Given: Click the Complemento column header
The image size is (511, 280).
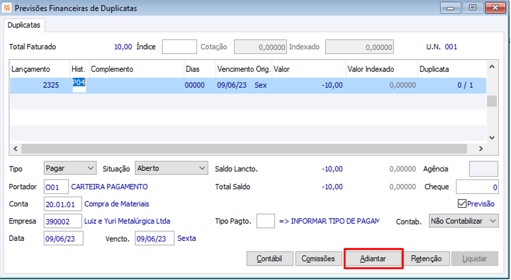Looking at the screenshot, I should [136, 69].
